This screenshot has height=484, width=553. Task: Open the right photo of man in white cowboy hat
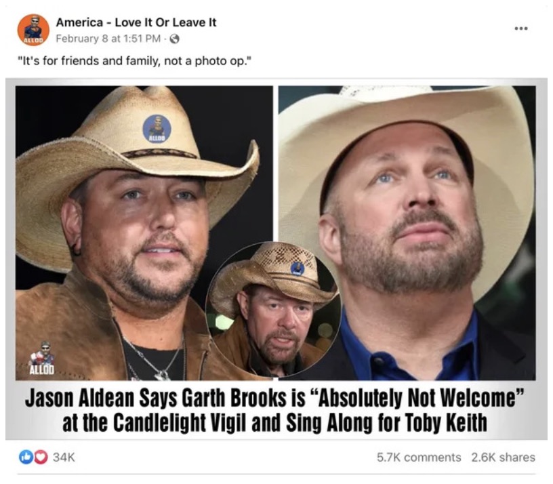point(407,233)
